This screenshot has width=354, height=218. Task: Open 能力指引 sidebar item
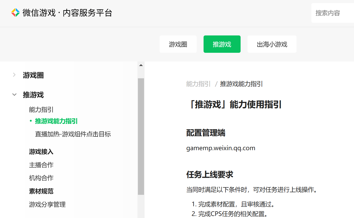[x=41, y=110]
